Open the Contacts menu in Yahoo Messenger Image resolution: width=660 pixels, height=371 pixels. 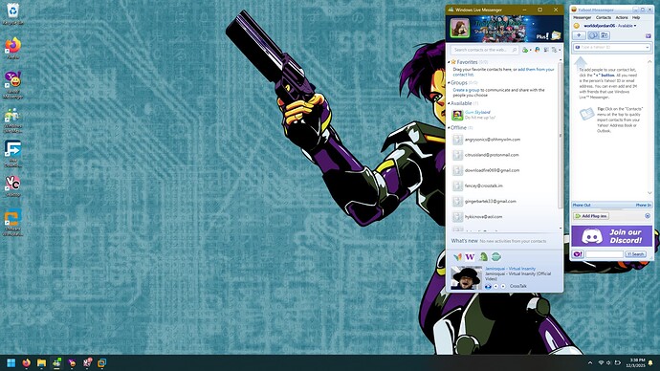click(604, 17)
